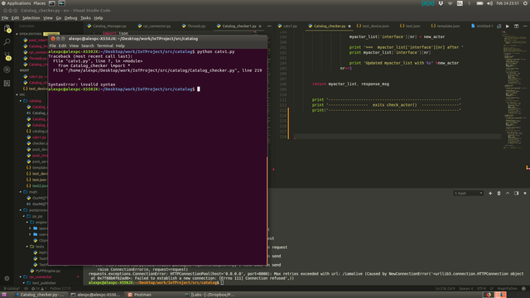The image size is (530, 298).
Task: Open Source Control view in activity bar
Action: [7, 55]
